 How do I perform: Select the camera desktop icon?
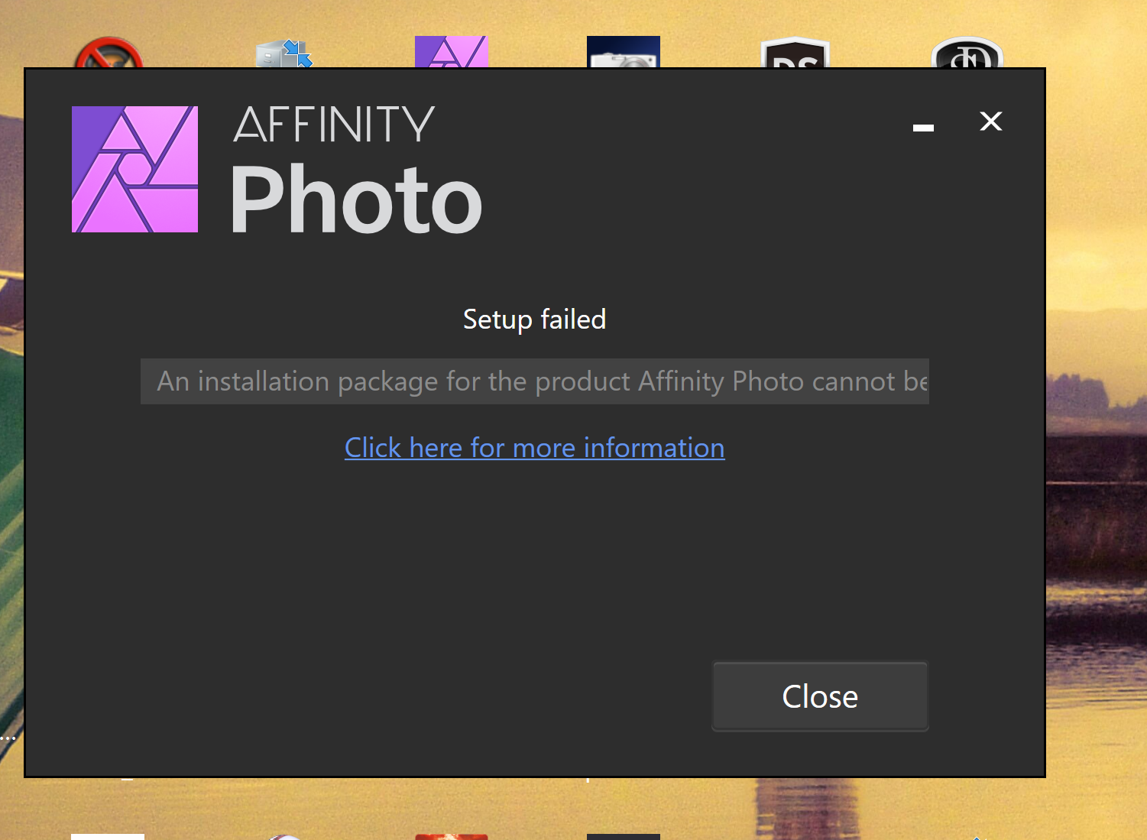pos(624,52)
